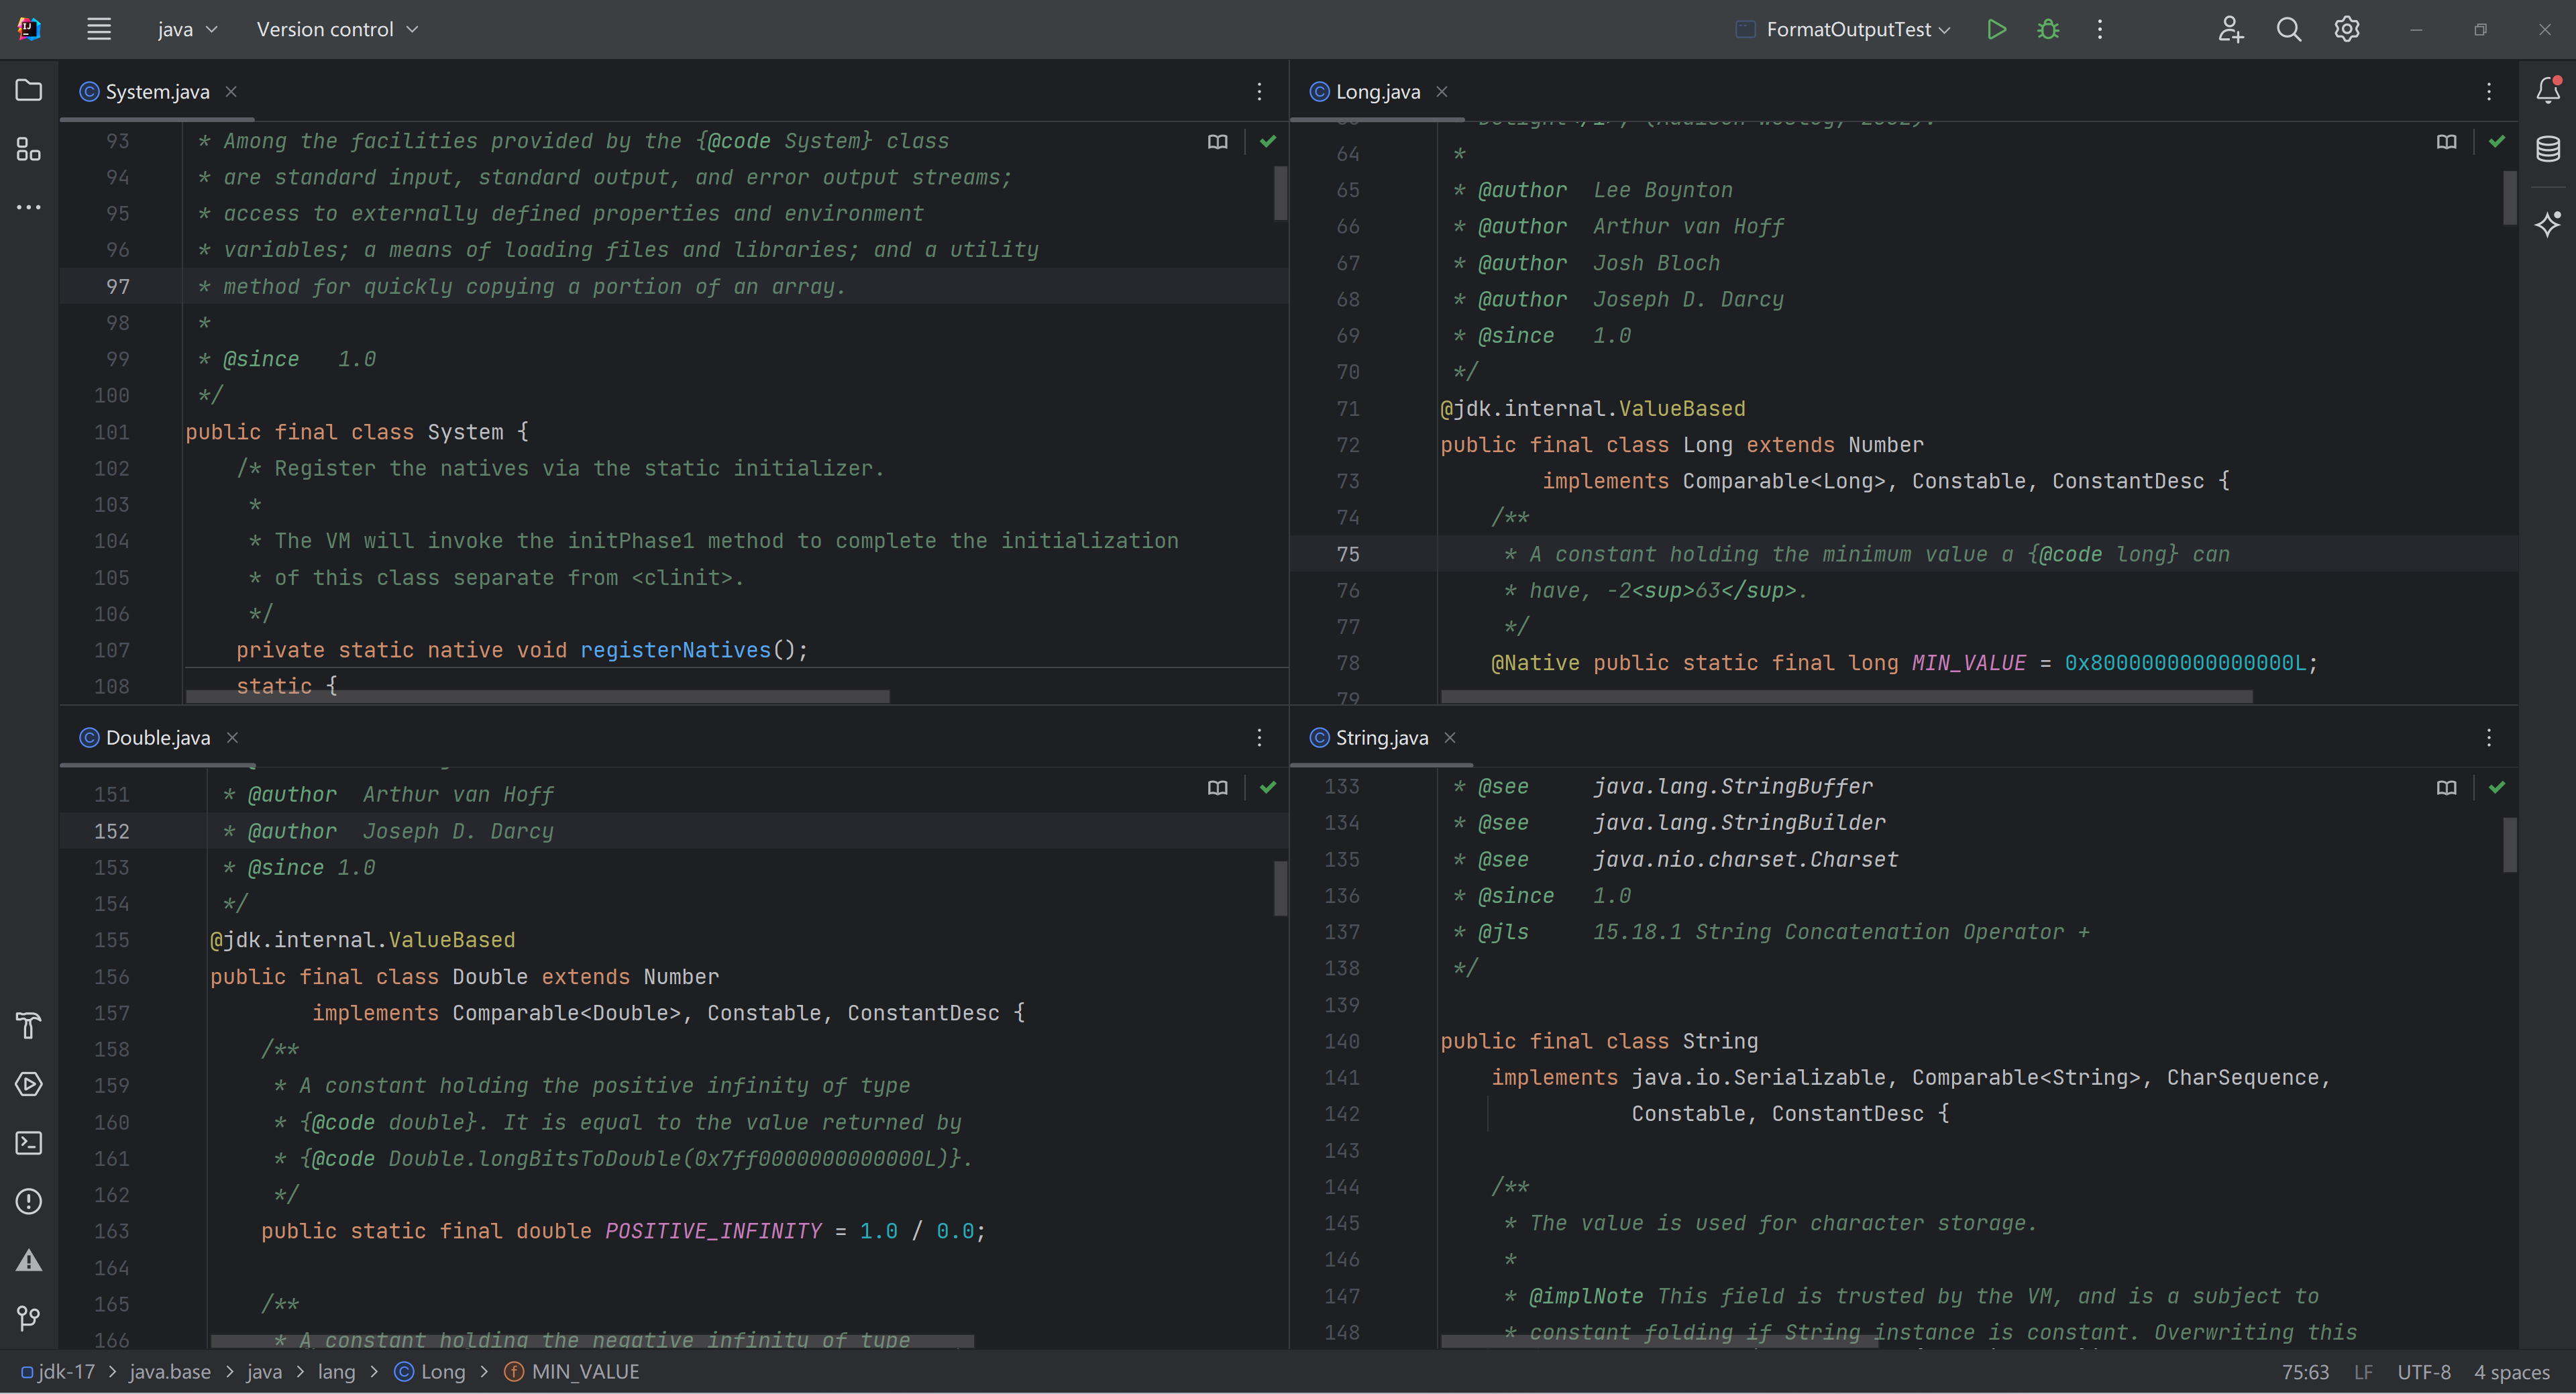Viewport: 2576px width, 1394px height.
Task: Open the Services tool window icon
Action: [x=29, y=1084]
